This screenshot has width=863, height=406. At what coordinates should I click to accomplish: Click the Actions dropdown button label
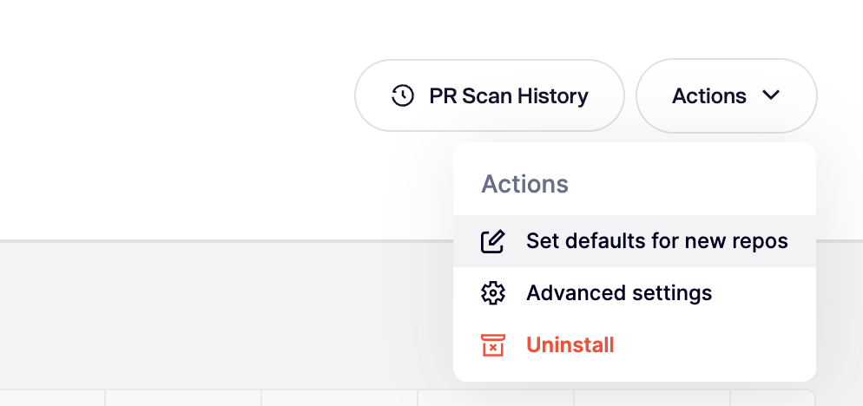[x=708, y=95]
